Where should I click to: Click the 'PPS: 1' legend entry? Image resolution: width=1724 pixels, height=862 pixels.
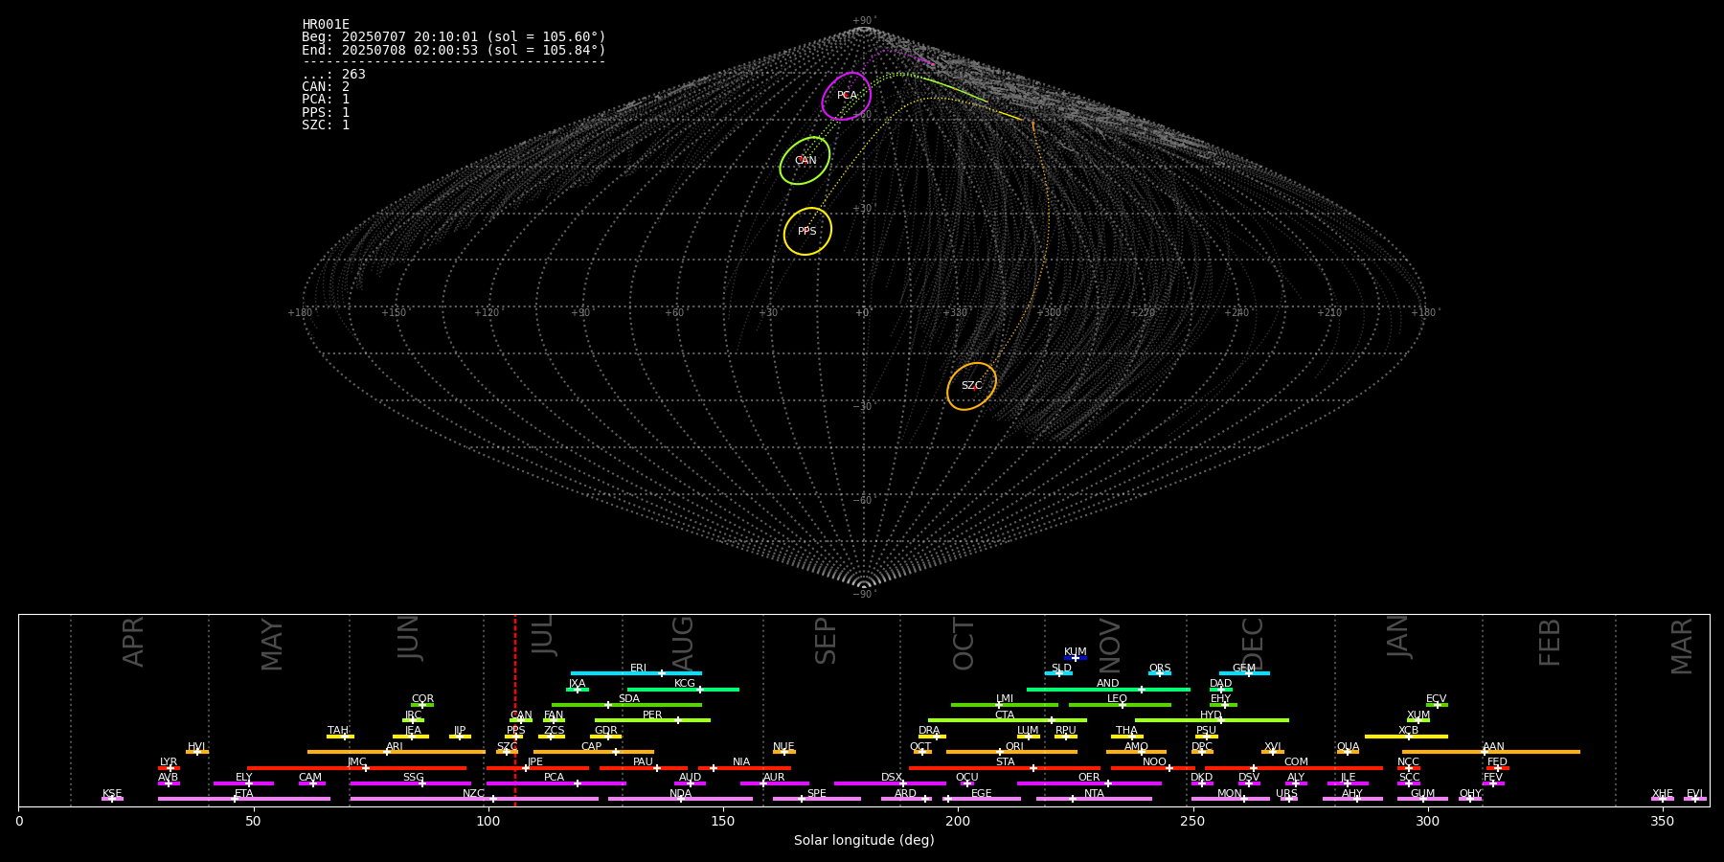pyautogui.click(x=326, y=113)
